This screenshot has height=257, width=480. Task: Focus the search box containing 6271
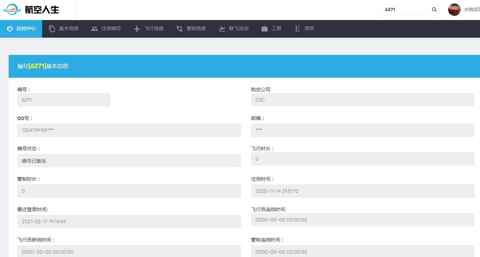pos(406,10)
